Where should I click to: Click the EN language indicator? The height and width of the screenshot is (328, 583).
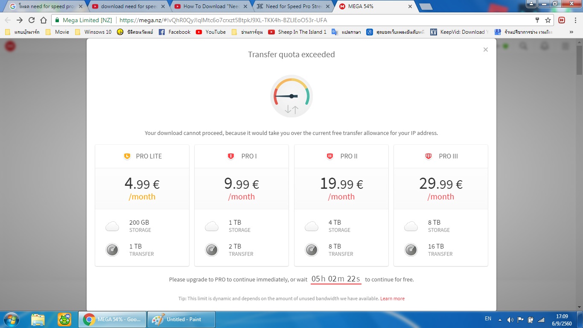(488, 319)
